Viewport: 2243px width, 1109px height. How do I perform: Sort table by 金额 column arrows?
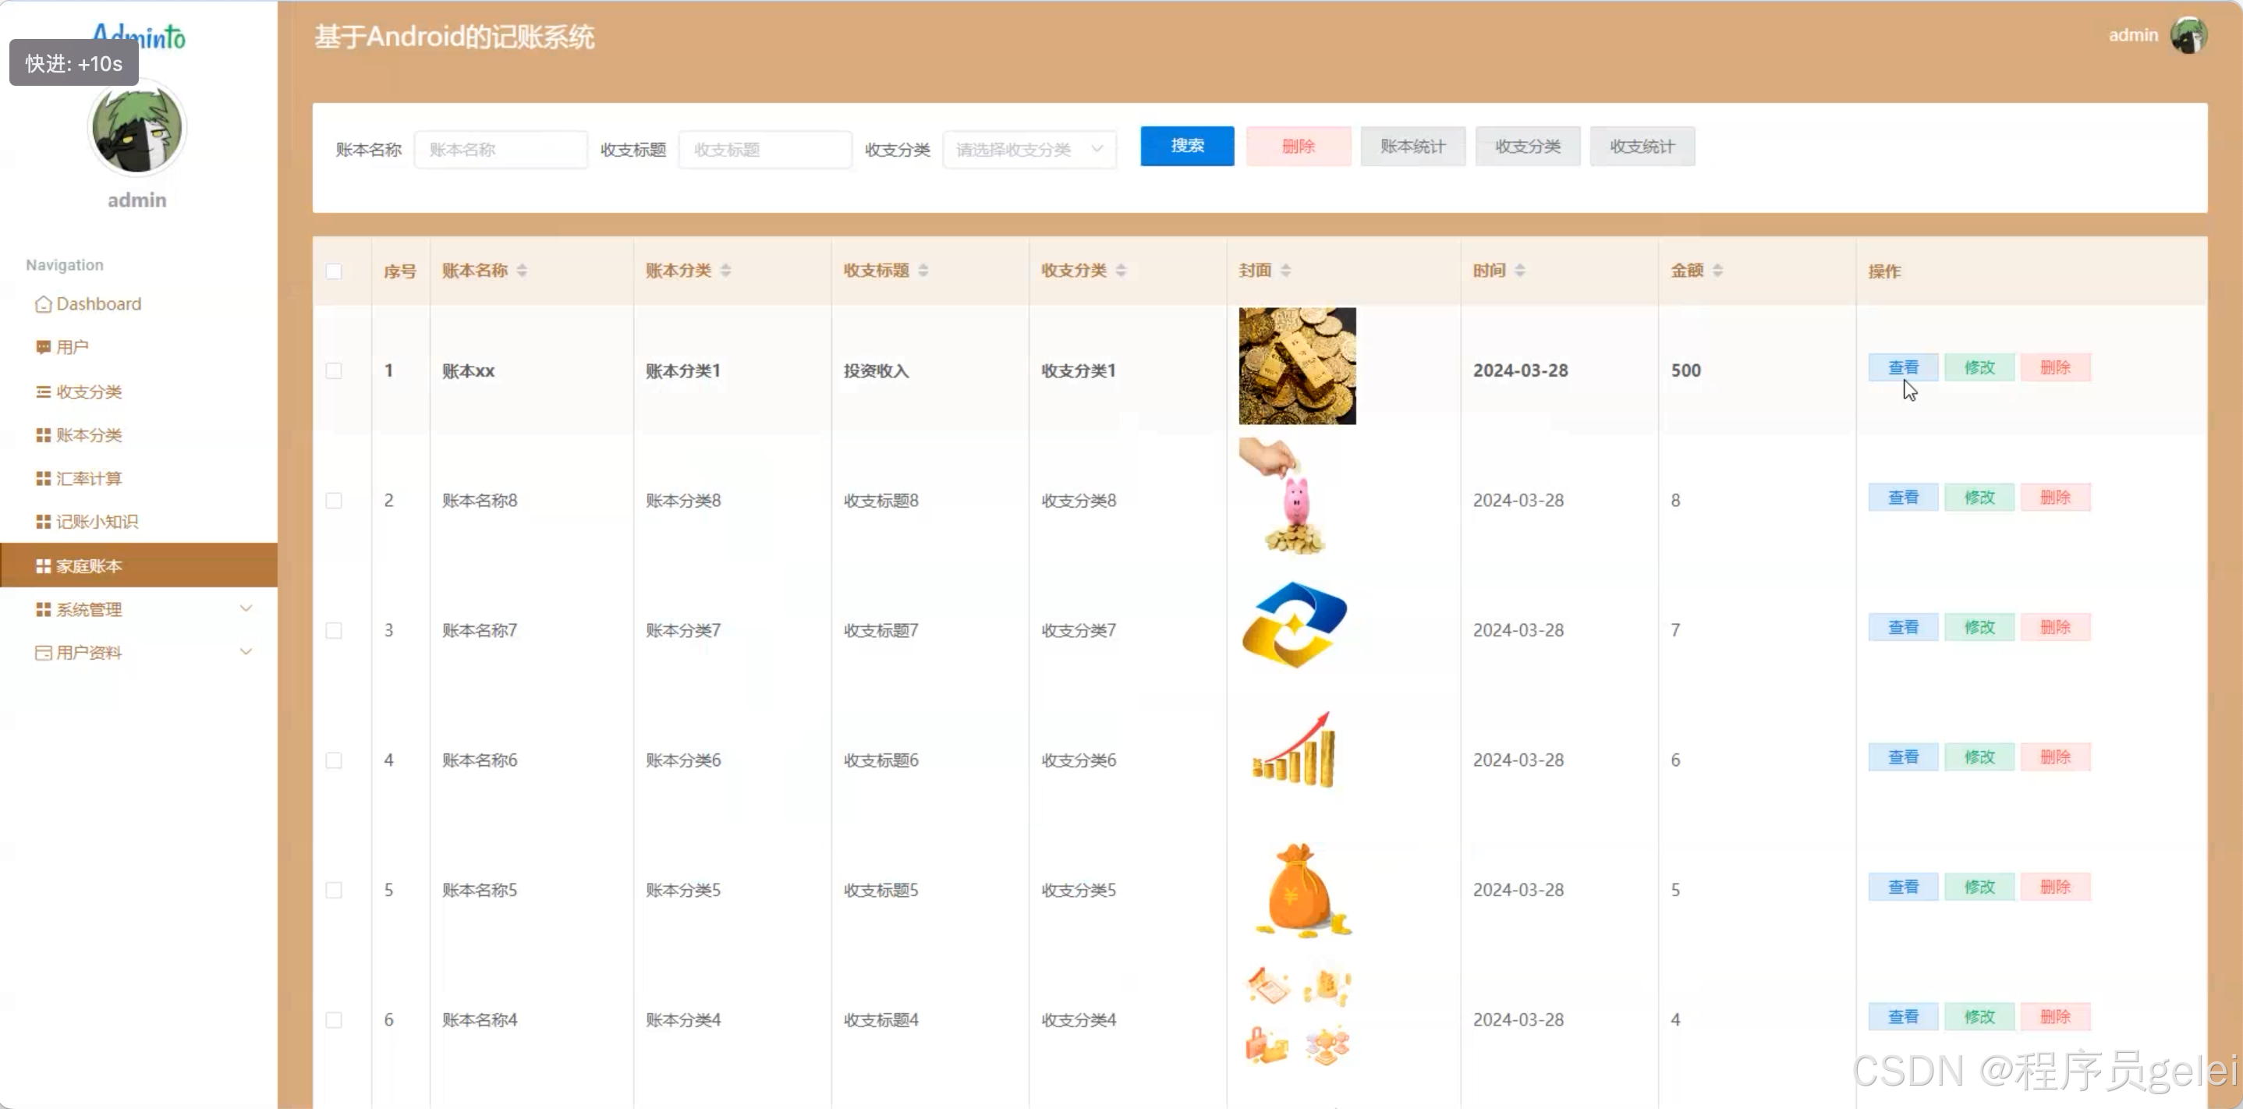pos(1717,271)
